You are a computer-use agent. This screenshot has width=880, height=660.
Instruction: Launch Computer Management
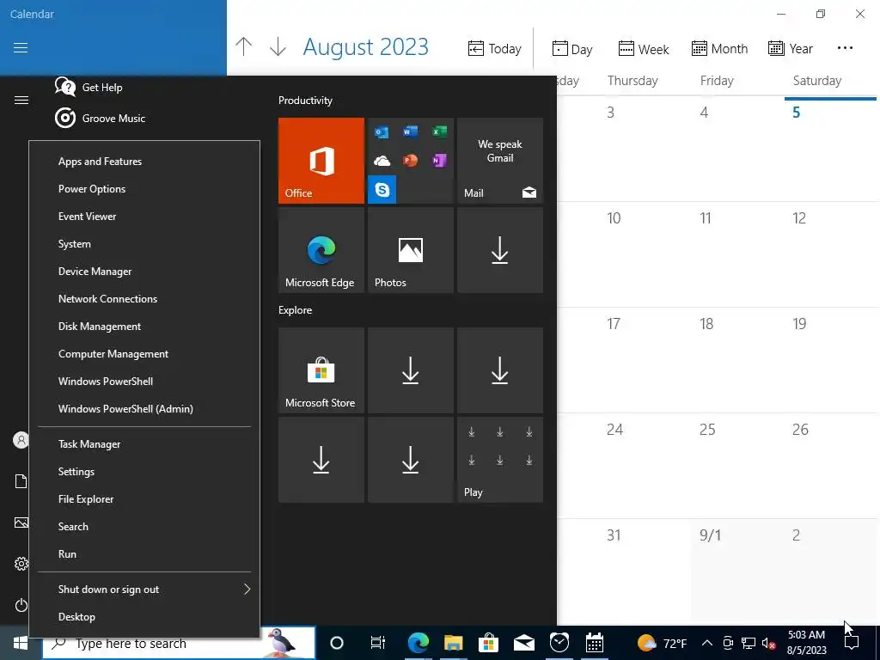click(x=144, y=354)
